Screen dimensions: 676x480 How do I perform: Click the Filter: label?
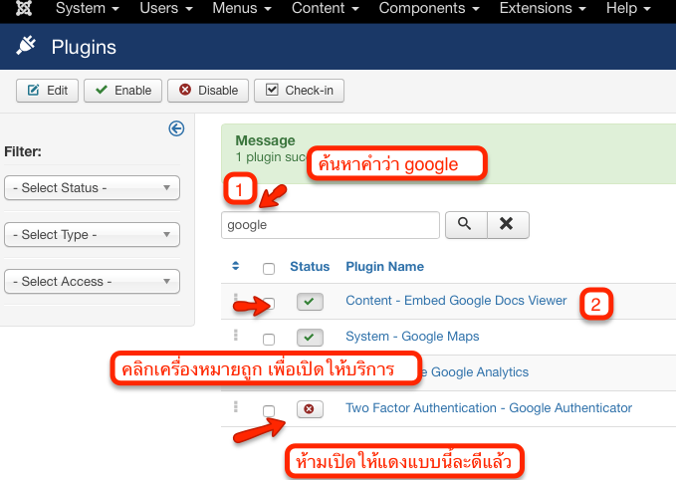[23, 151]
